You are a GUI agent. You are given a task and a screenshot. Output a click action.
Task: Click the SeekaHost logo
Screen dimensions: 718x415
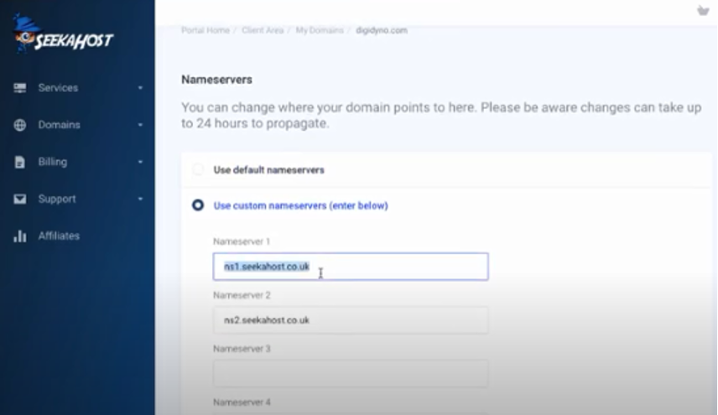point(63,34)
